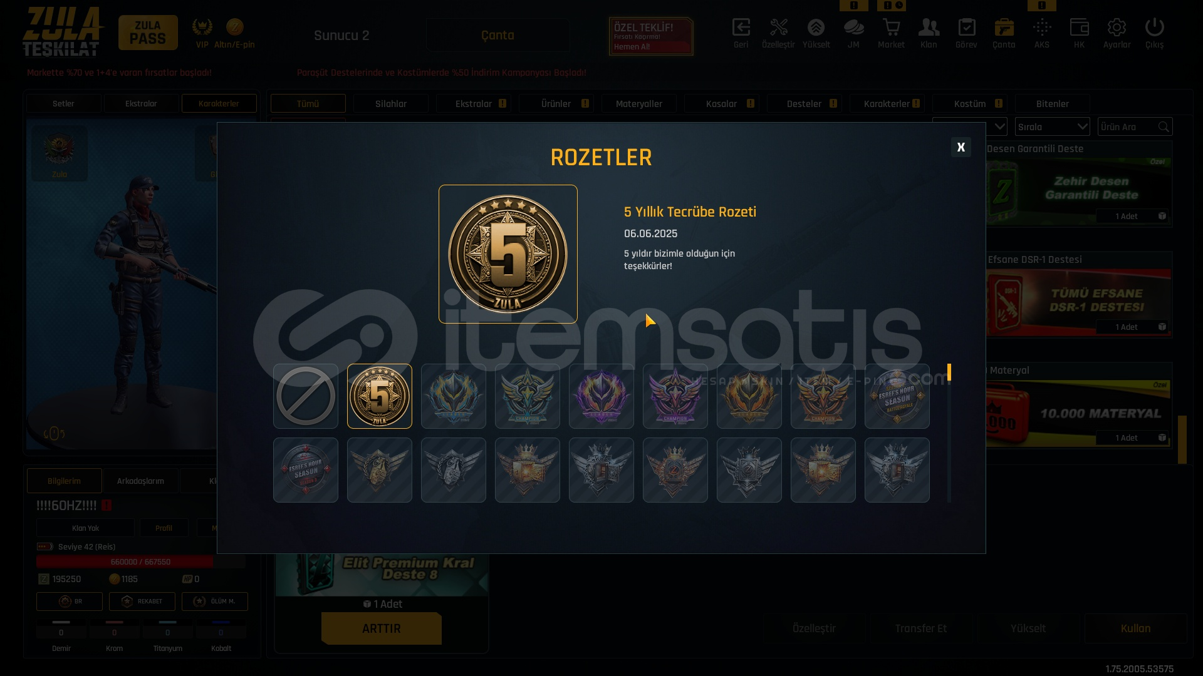Screen dimensions: 1203x676
Task: Click the Ürün Ara search field
Action: [x=1135, y=126]
